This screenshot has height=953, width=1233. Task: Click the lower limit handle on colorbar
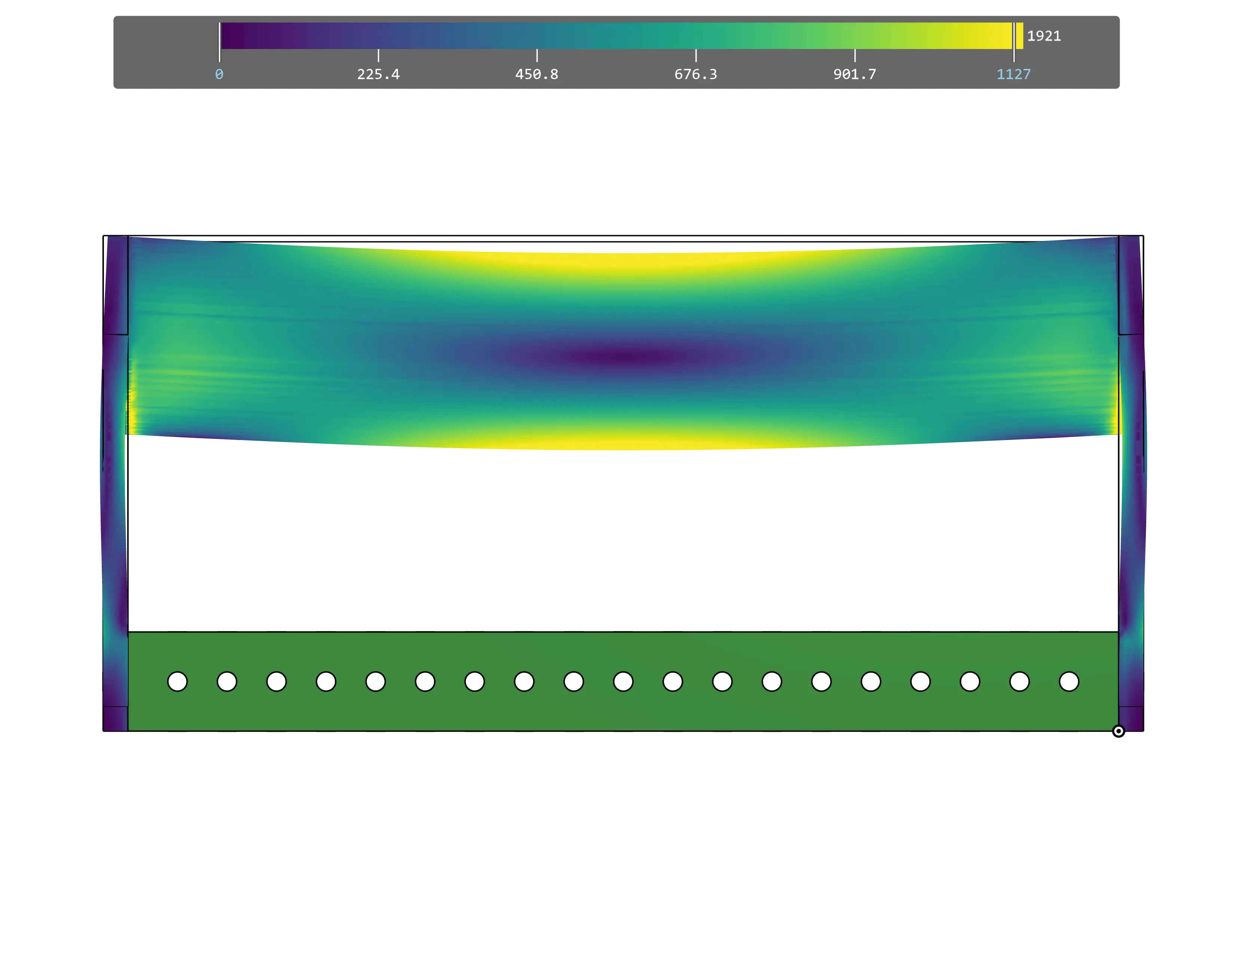point(220,42)
